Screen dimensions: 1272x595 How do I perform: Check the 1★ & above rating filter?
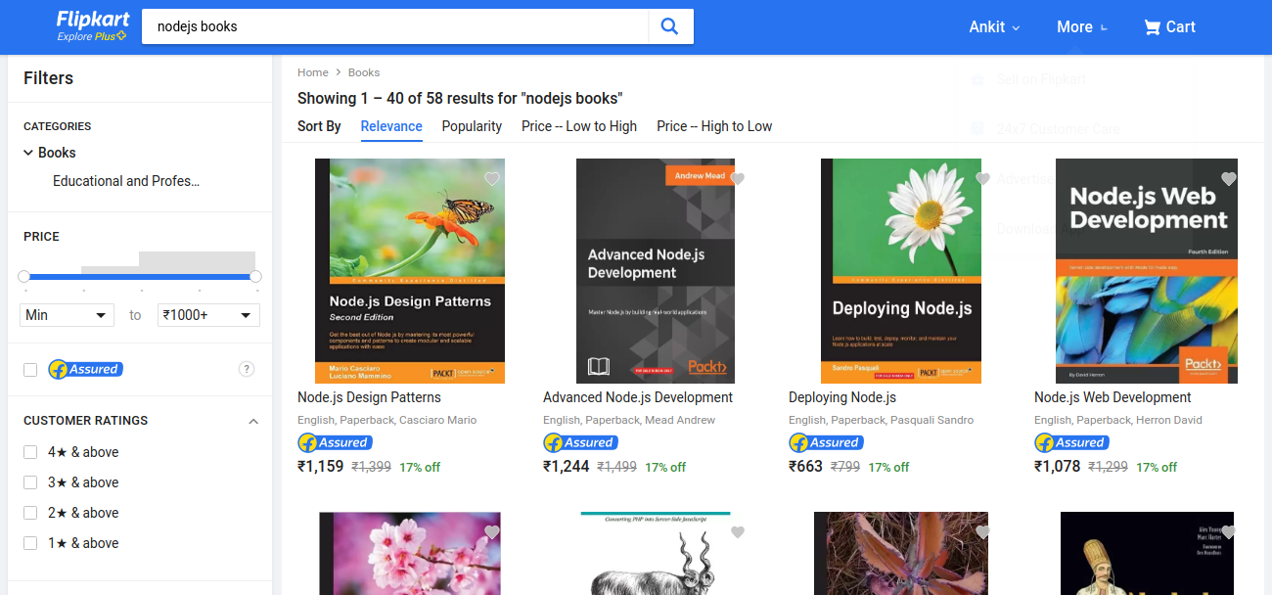tap(30, 543)
